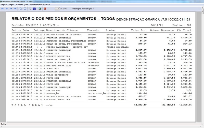The height and width of the screenshot is (128, 204).
Task: Click the blue save/export icon
Action: (34, 9)
